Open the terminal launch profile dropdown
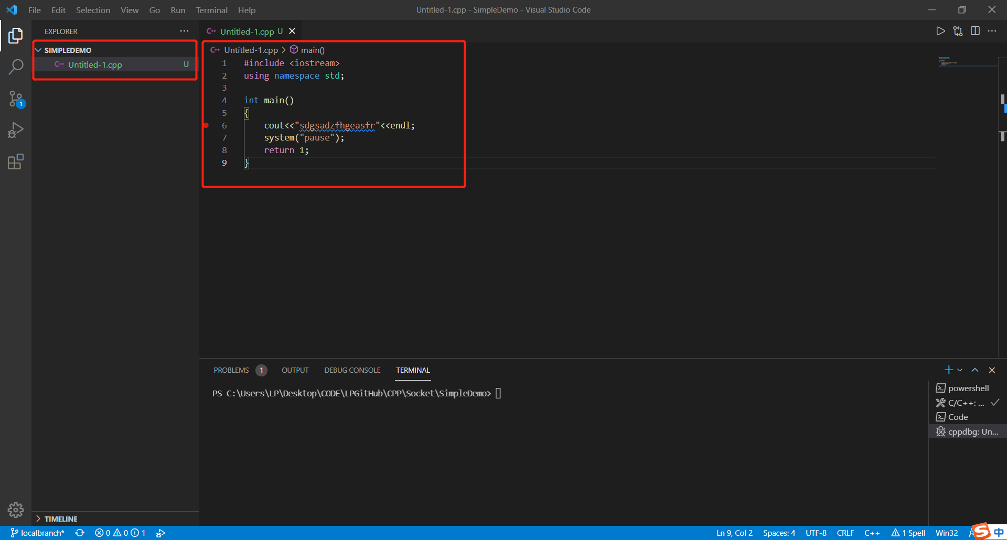1007x540 pixels. (x=960, y=370)
